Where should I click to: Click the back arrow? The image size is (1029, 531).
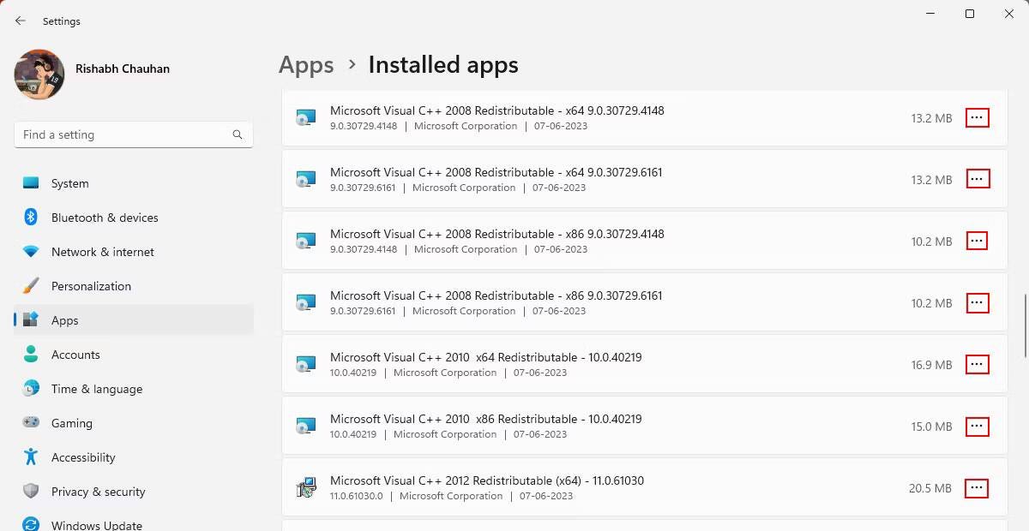click(20, 21)
